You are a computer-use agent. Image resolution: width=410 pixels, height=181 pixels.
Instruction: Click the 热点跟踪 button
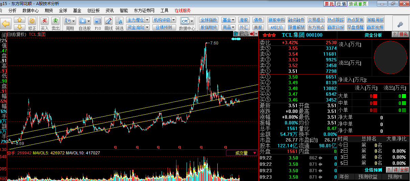336,20
